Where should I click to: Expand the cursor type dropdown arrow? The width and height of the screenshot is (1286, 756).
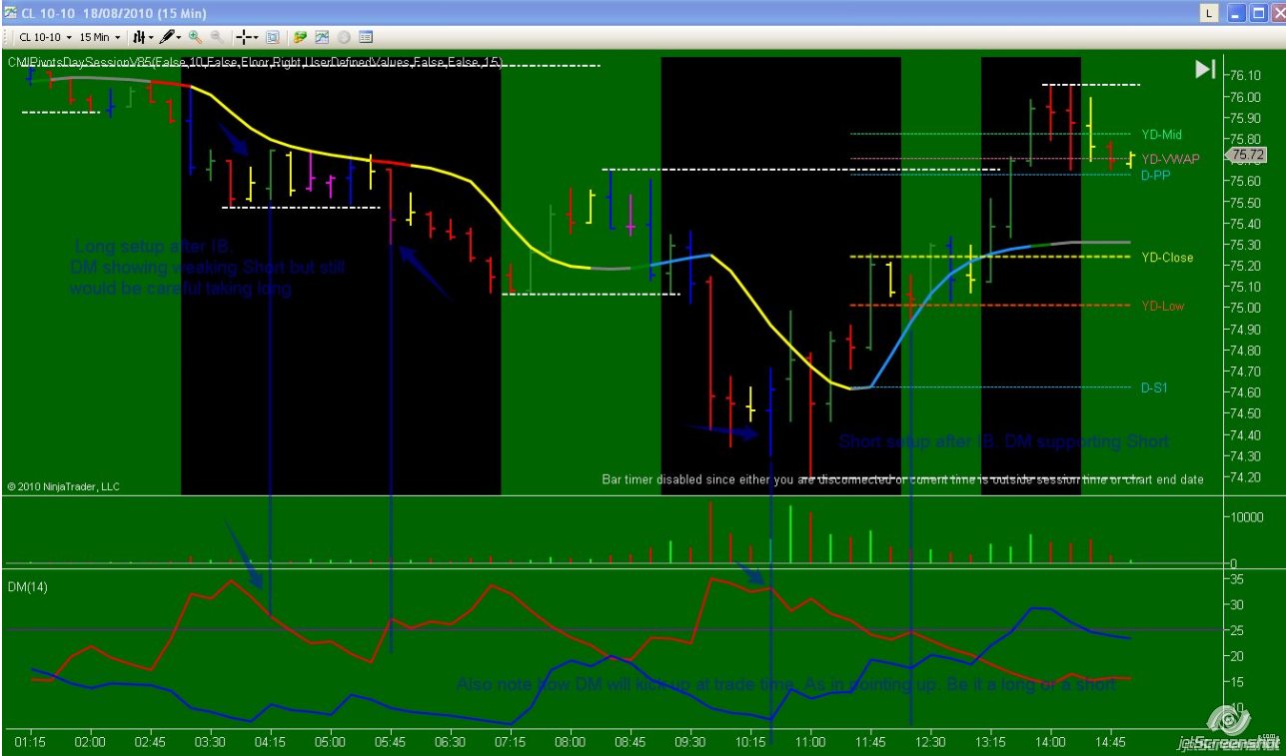(256, 37)
